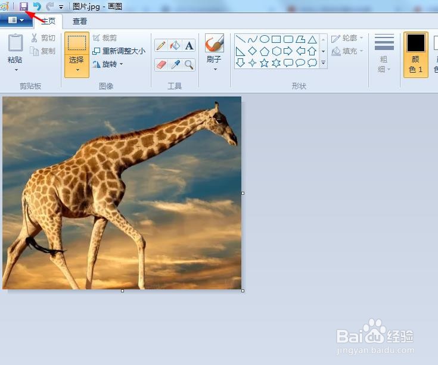The image size is (438, 365).
Task: Pick the Diamond shape
Action: (252, 51)
